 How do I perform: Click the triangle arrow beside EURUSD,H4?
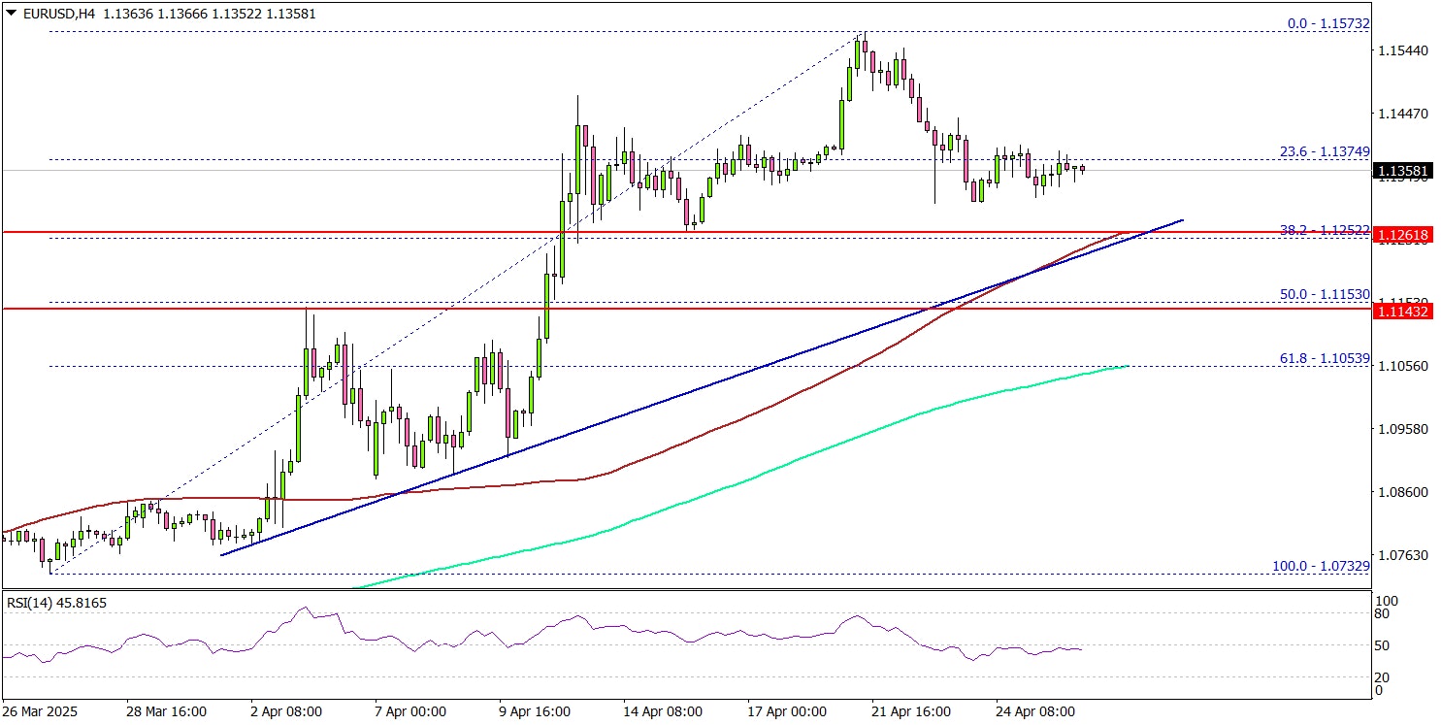tap(10, 15)
